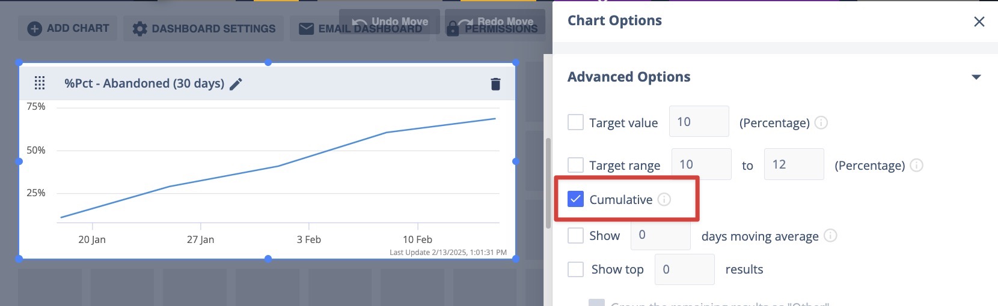This screenshot has height=306, width=998.
Task: Click info icon beside Target value Percentage
Action: pos(821,122)
